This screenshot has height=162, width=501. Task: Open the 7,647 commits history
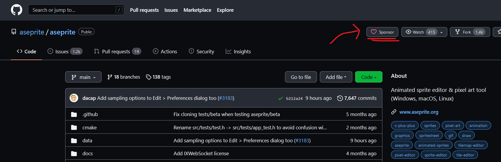(357, 98)
